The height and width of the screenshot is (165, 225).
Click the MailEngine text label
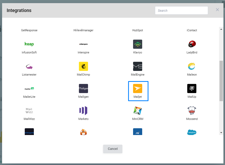pyautogui.click(x=137, y=75)
